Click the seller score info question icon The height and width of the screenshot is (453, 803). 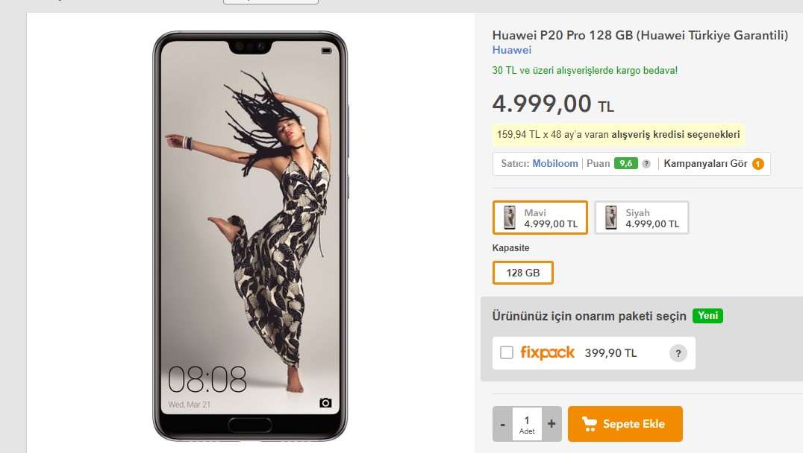click(646, 164)
